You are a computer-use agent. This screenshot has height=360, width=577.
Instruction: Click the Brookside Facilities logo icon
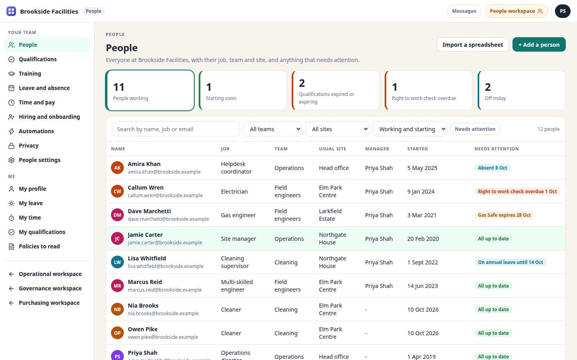(x=11, y=11)
